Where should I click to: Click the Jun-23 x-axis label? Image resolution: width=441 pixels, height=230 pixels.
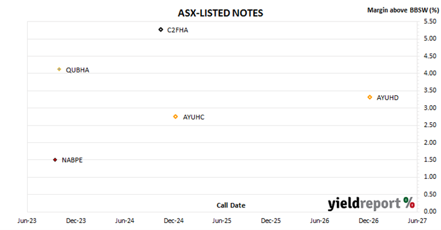27,221
